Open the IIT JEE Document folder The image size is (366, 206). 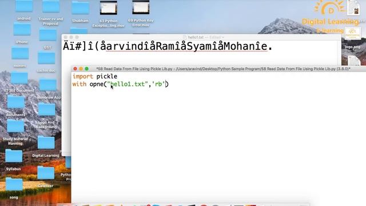click(x=19, y=78)
